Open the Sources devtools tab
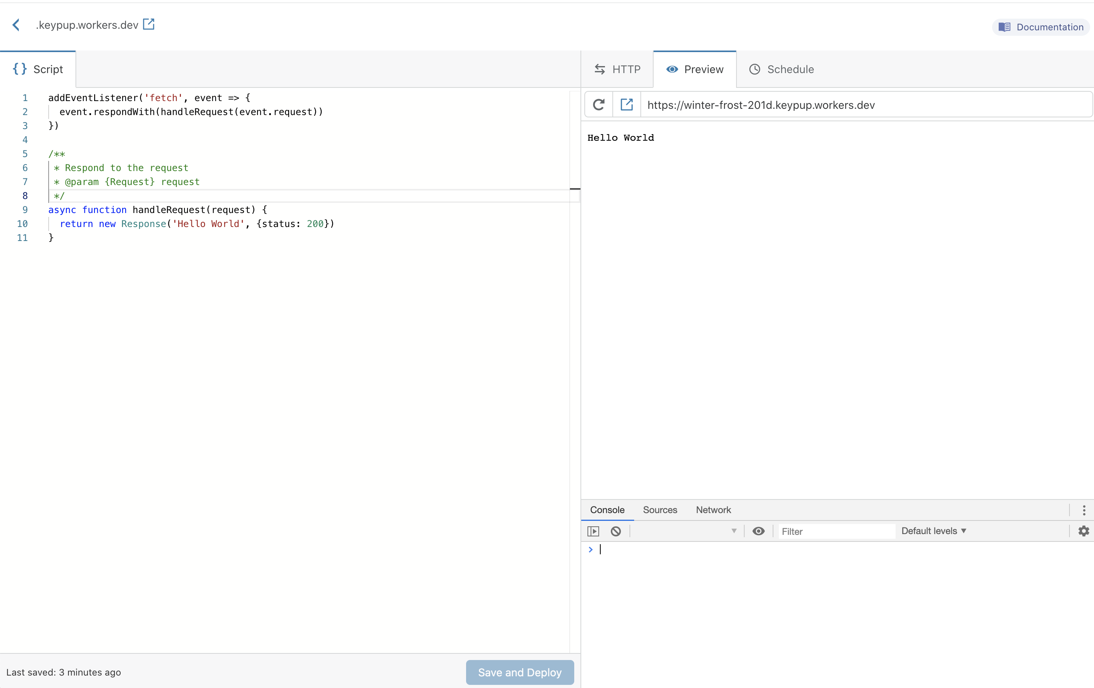Image resolution: width=1094 pixels, height=688 pixels. 660,510
